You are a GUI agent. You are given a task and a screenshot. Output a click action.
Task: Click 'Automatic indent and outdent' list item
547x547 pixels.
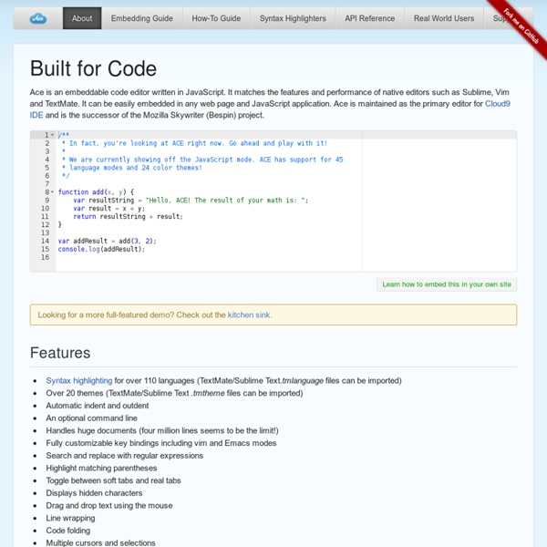tap(98, 406)
